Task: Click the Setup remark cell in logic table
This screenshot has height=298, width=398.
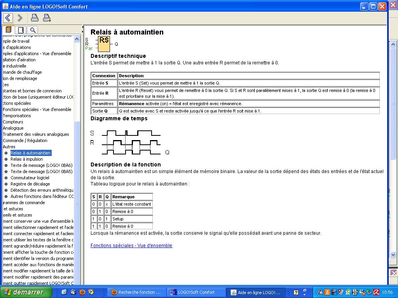Action: coord(132,219)
